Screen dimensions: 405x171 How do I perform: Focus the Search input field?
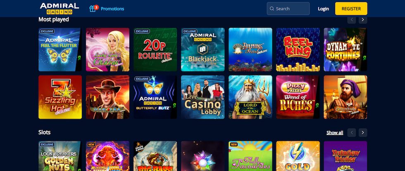(288, 9)
